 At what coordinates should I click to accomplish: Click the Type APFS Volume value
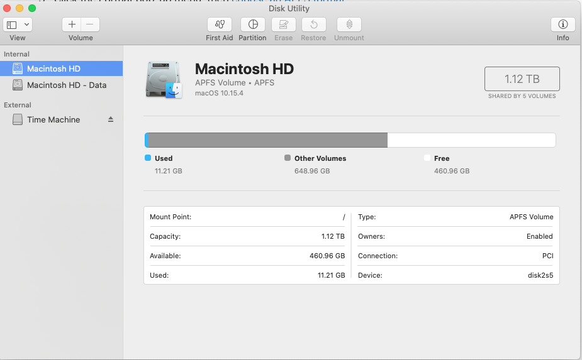coord(531,217)
